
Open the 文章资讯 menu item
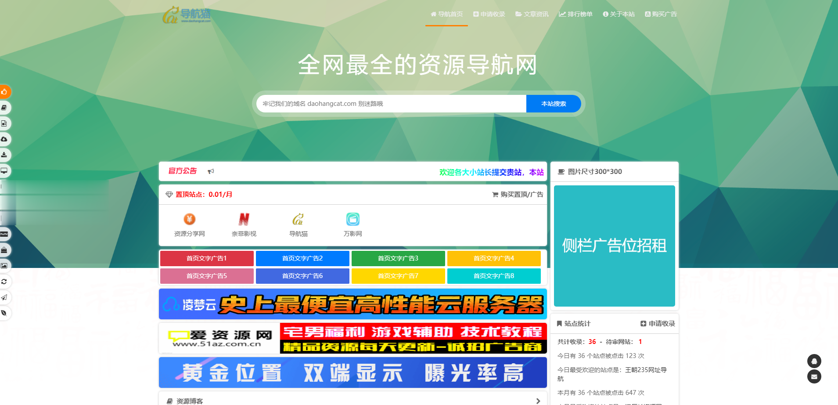532,14
